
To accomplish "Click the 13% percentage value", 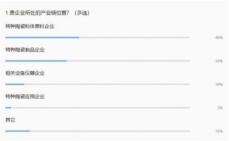I will click(219, 131).
